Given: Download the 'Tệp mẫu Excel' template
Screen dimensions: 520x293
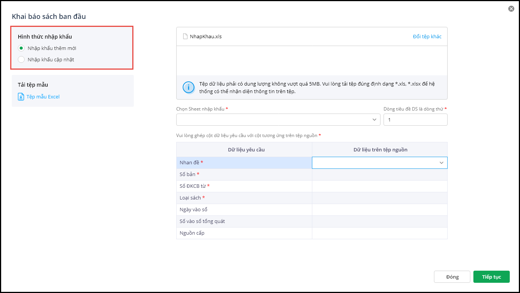Looking at the screenshot, I should (43, 97).
